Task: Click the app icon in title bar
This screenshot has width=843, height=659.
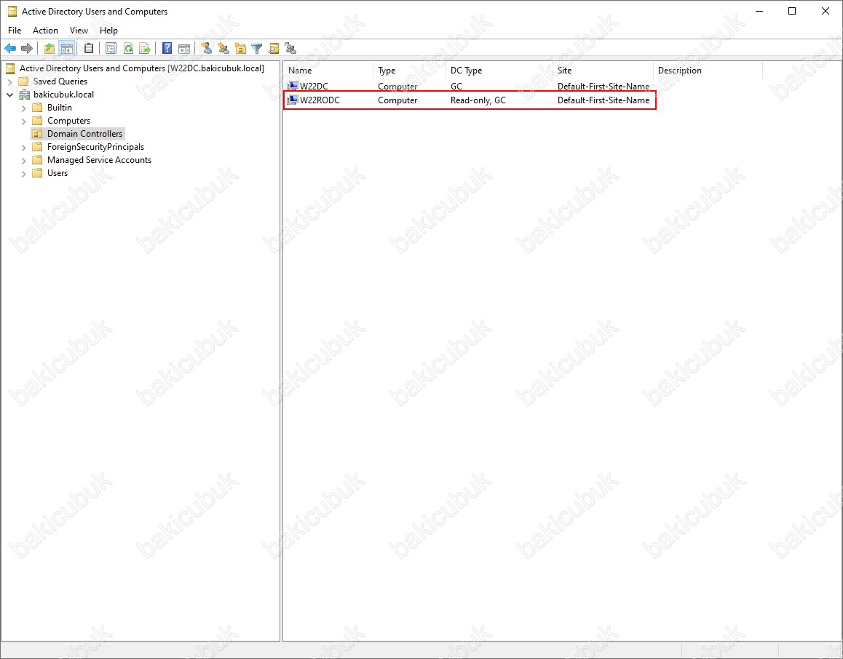Action: click(x=12, y=12)
